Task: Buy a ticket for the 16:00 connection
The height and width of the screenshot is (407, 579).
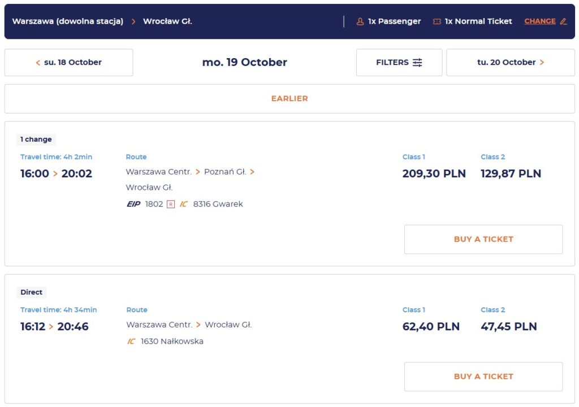Action: [x=483, y=239]
